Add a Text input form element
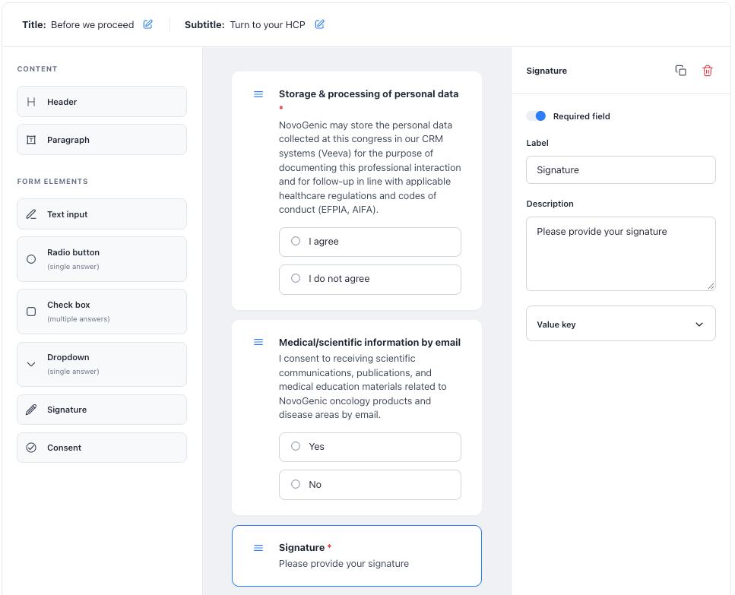 (x=102, y=214)
